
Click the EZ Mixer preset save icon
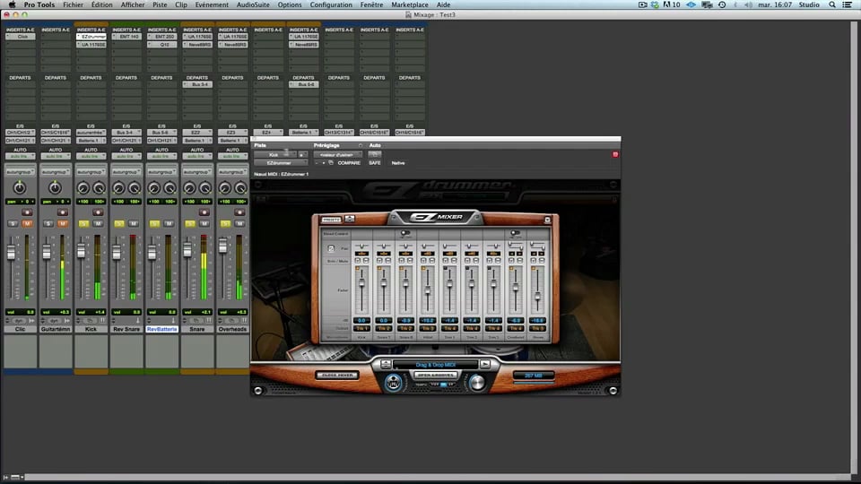pos(350,219)
